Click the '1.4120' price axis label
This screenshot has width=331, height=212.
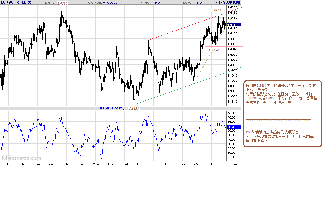(232, 28)
